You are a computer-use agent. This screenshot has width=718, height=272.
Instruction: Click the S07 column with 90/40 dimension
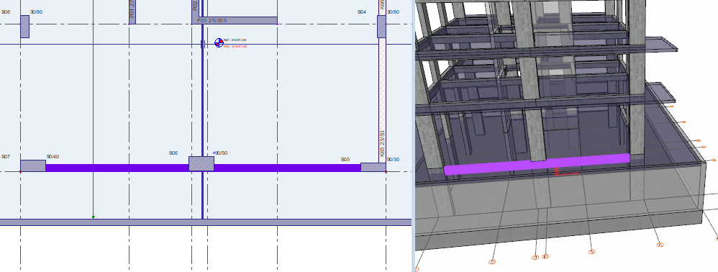point(32,166)
